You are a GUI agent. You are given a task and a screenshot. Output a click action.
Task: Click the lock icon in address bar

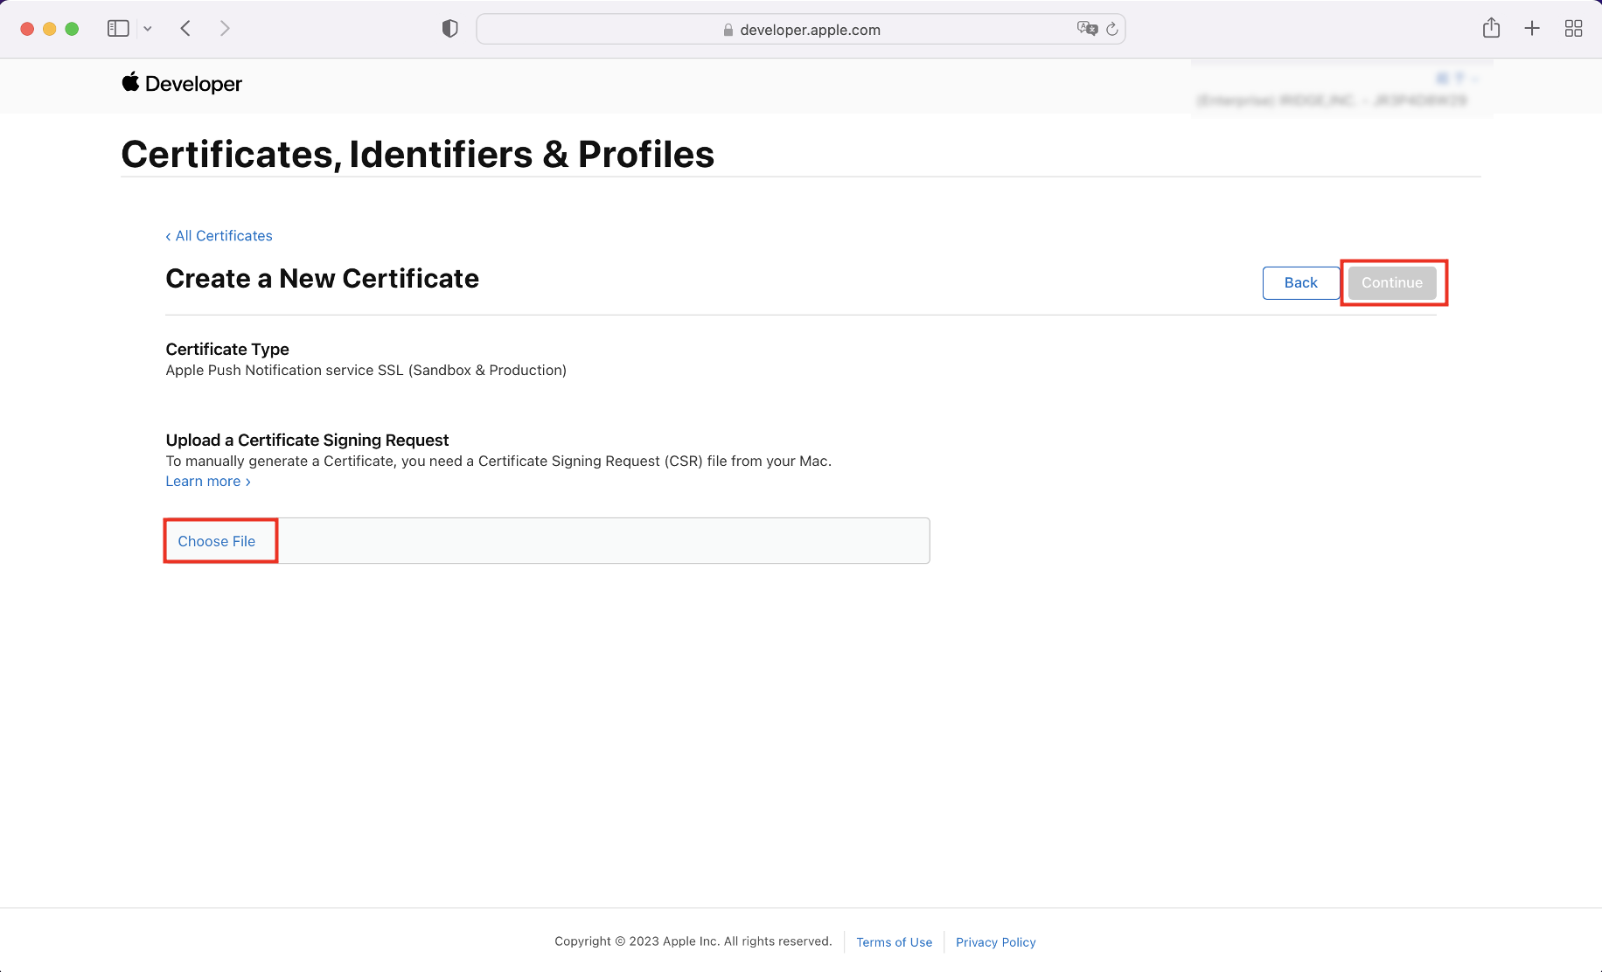[728, 30]
